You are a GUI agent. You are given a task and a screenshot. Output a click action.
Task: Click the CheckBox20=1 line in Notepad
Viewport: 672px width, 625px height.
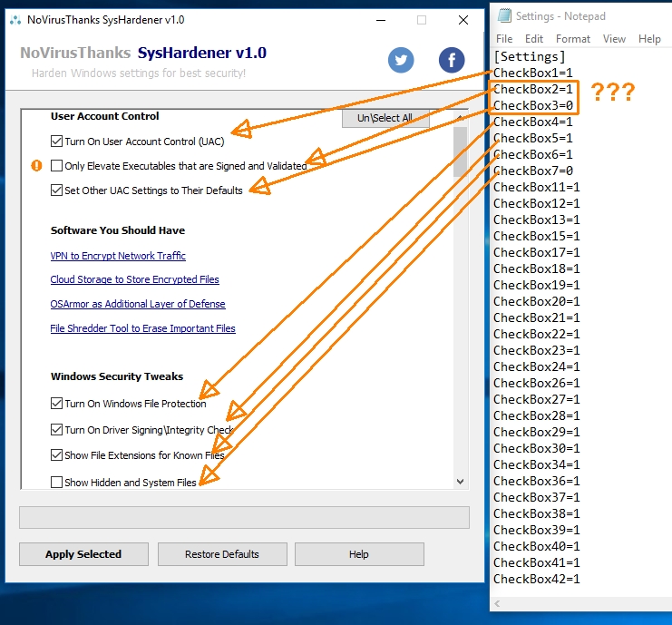point(537,302)
